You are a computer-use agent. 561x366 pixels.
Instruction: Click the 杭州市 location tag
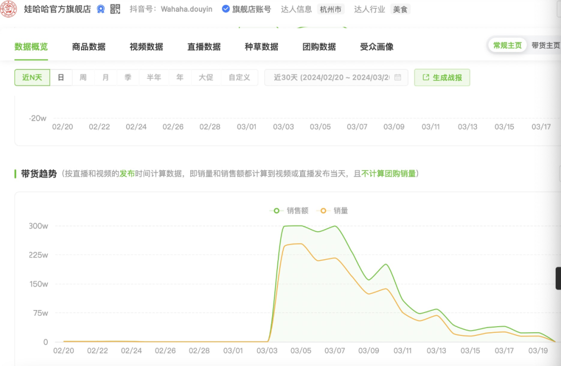(x=331, y=9)
